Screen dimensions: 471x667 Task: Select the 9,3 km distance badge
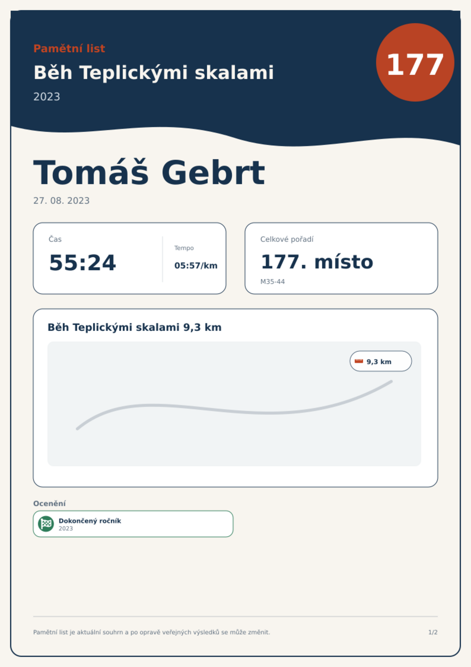click(x=381, y=361)
